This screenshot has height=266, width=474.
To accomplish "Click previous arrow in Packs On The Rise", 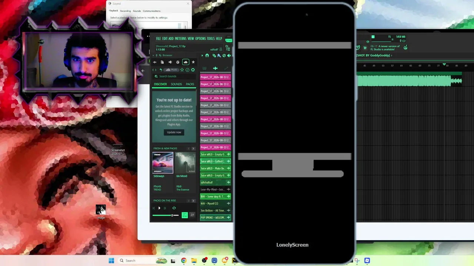I will click(x=188, y=201).
